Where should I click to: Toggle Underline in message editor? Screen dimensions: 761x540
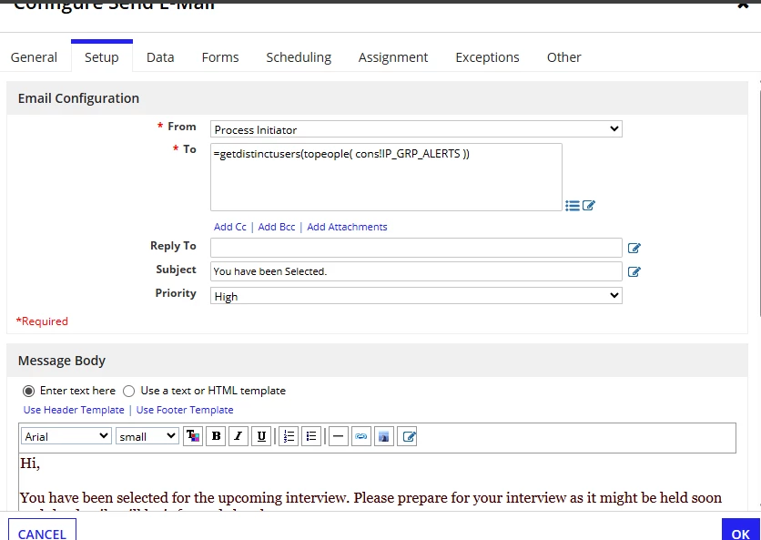click(261, 436)
